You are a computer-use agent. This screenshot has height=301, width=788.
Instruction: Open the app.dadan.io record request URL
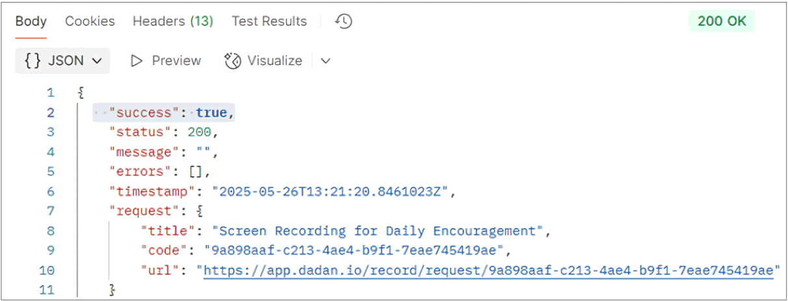click(x=488, y=270)
